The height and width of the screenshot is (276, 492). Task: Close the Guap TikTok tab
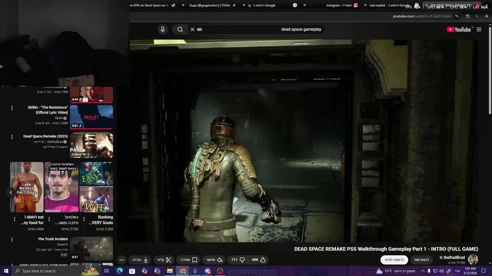pos(183,5)
